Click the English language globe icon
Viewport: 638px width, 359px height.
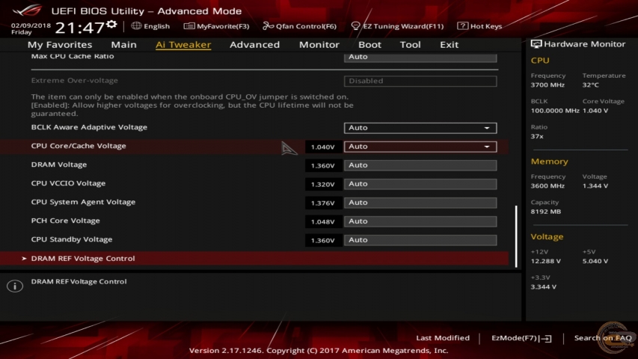pos(136,25)
